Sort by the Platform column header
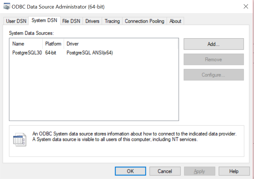This screenshot has height=179, width=254. click(x=53, y=44)
